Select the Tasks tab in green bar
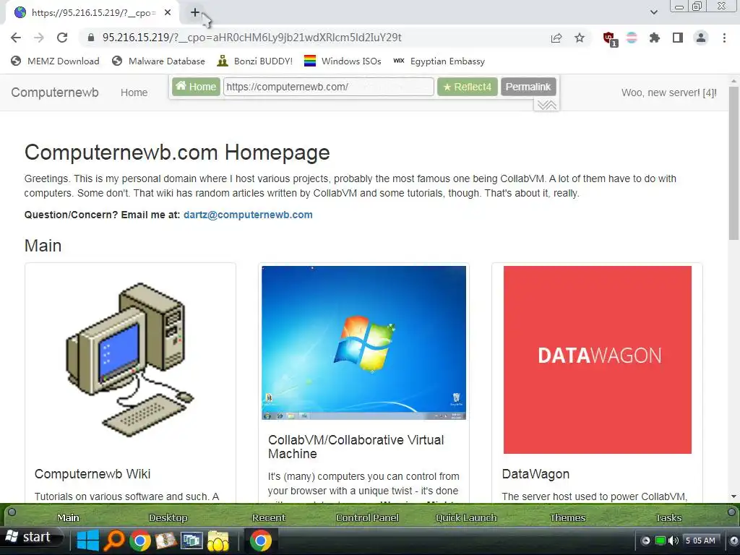The image size is (740, 555). tap(668, 517)
